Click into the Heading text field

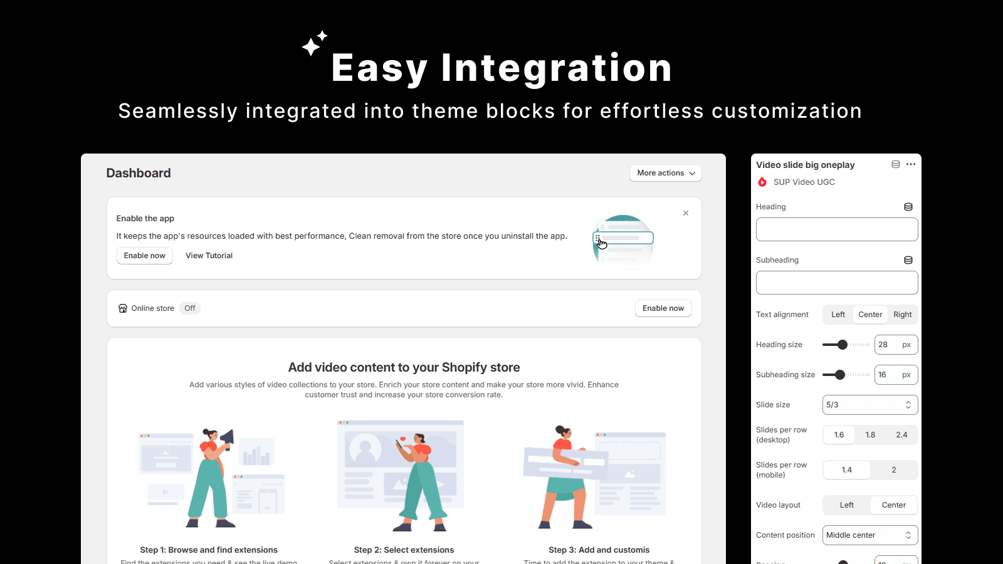[x=836, y=229]
